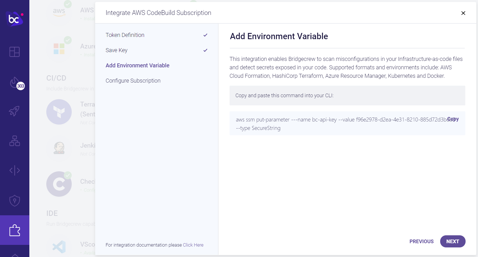The image size is (478, 257).
Task: Close the Integrate AWS CodeBuild dialog
Action: [463, 13]
